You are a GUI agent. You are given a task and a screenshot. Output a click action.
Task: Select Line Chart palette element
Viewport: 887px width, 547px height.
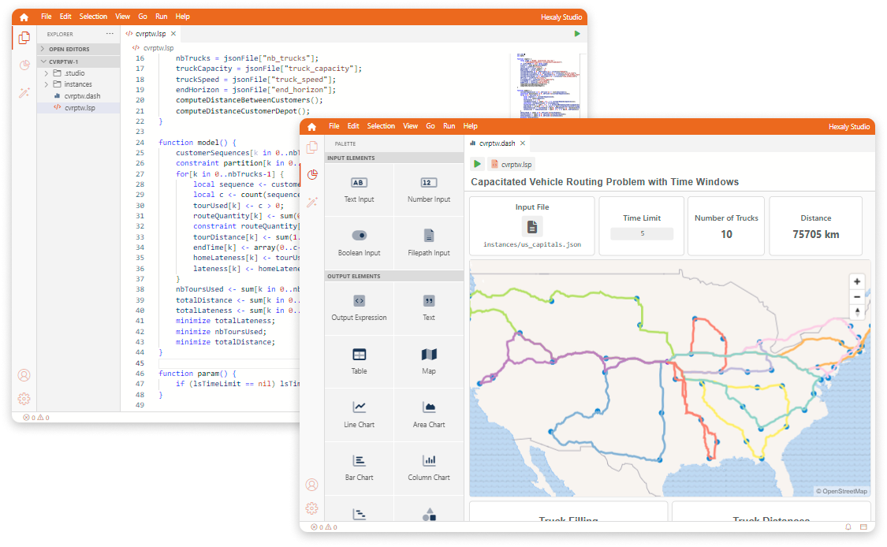(360, 415)
